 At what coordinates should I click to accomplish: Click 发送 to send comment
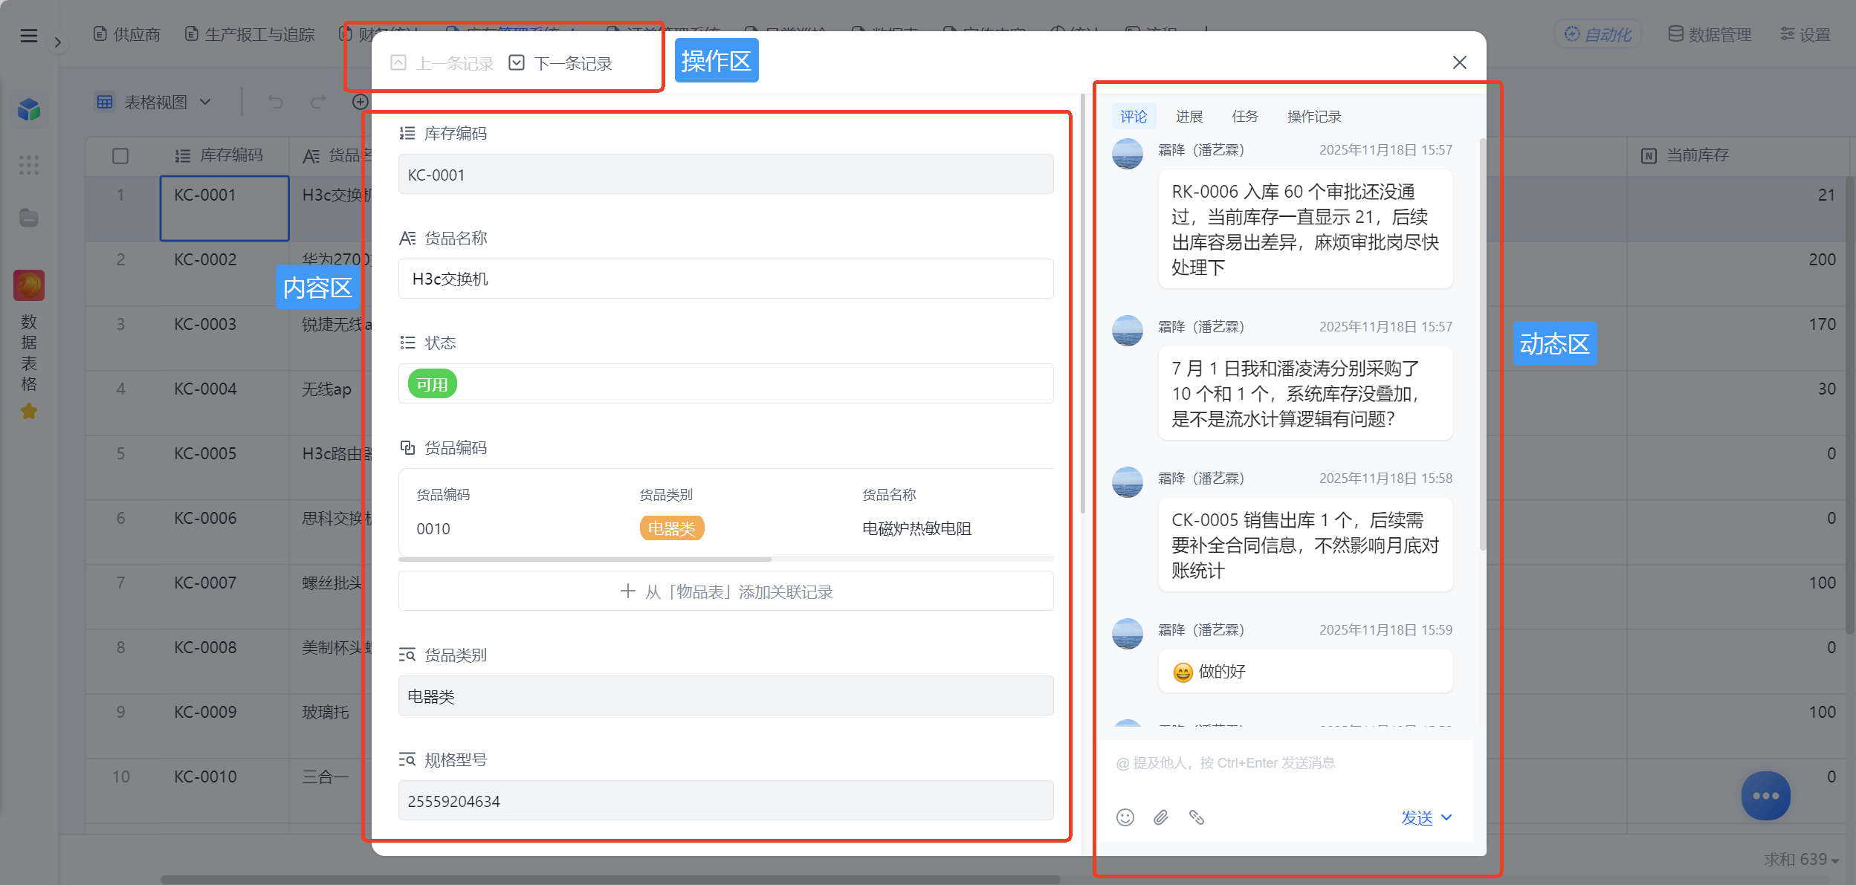[x=1417, y=817]
